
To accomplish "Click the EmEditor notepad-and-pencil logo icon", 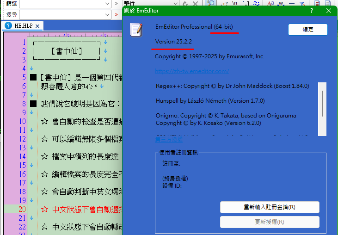I will [136, 30].
